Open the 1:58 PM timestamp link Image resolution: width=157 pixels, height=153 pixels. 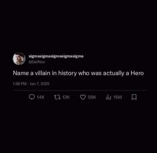point(20,84)
